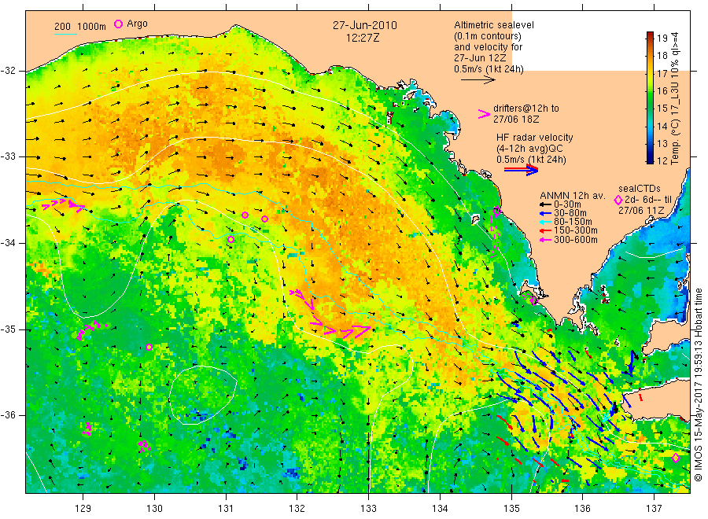Click the date text 27-Jun-2010
The height and width of the screenshot is (519, 708).
click(365, 25)
